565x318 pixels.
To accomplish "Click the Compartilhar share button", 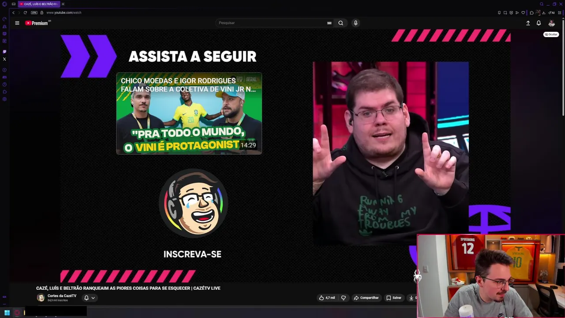I will [x=366, y=298].
